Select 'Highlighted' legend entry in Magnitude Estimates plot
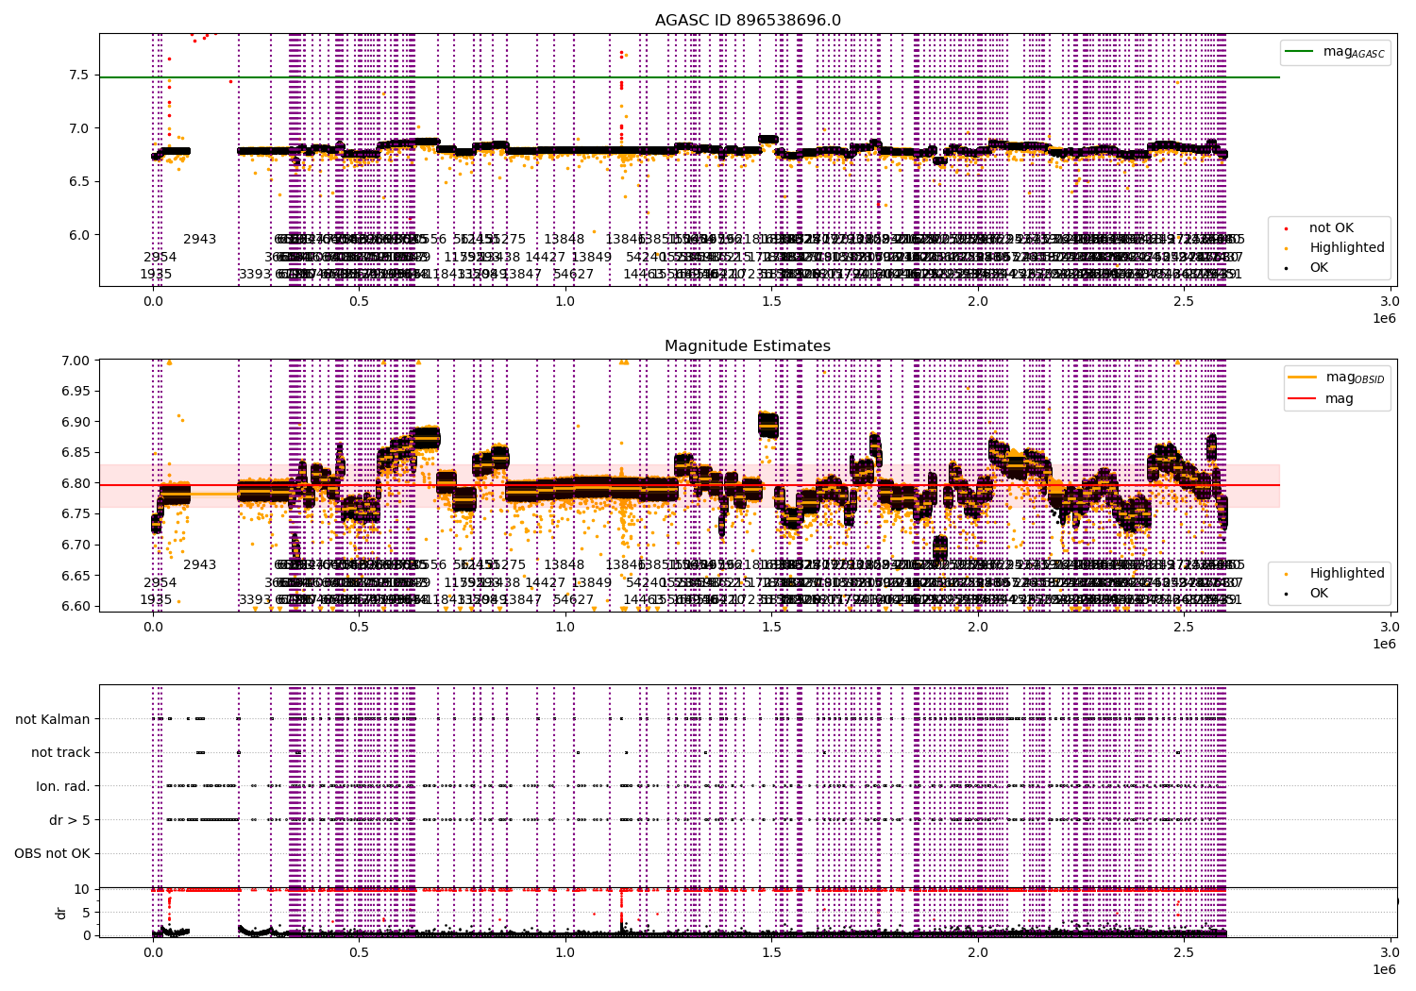The height and width of the screenshot is (991, 1416). [x=1346, y=574]
